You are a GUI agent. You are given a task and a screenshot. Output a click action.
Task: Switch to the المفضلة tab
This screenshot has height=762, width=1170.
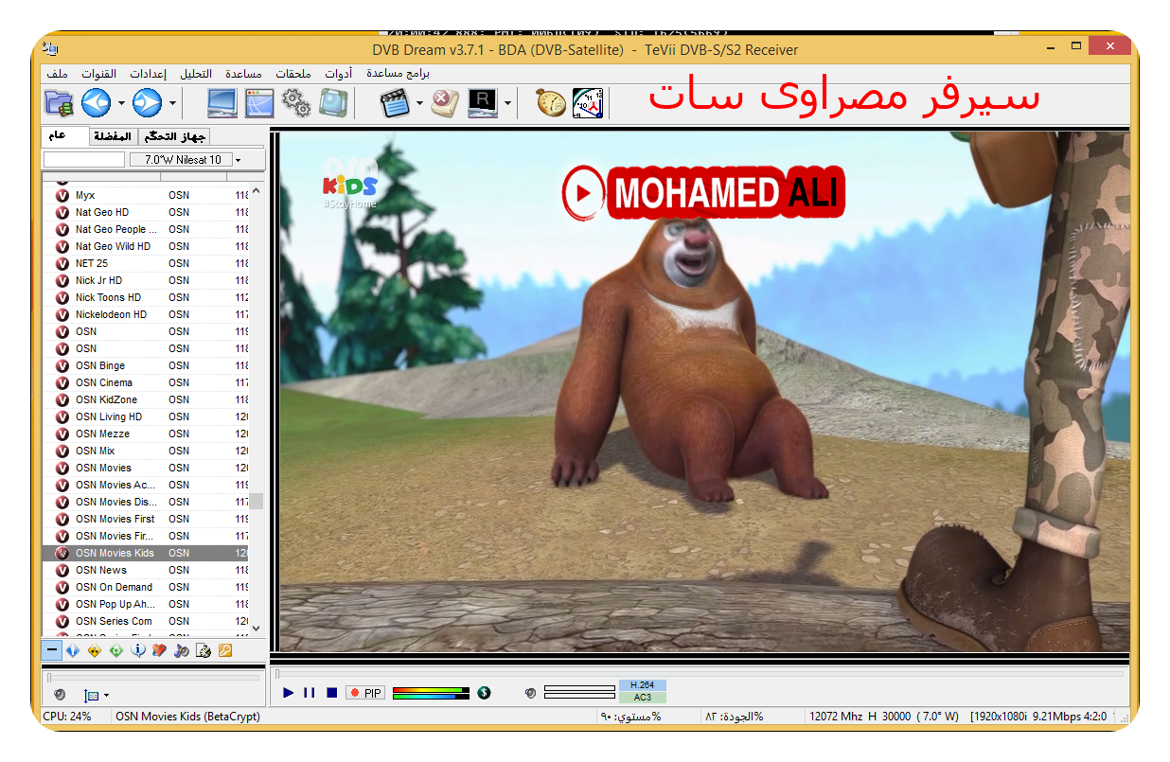113,136
